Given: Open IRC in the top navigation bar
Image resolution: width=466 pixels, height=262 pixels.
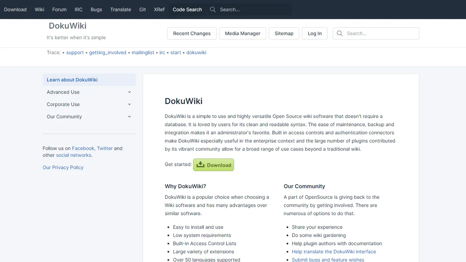Looking at the screenshot, I should click(79, 9).
